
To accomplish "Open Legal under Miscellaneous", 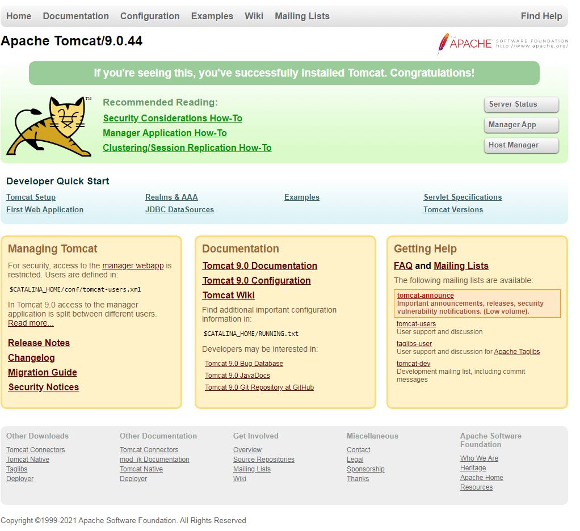I will 355,460.
